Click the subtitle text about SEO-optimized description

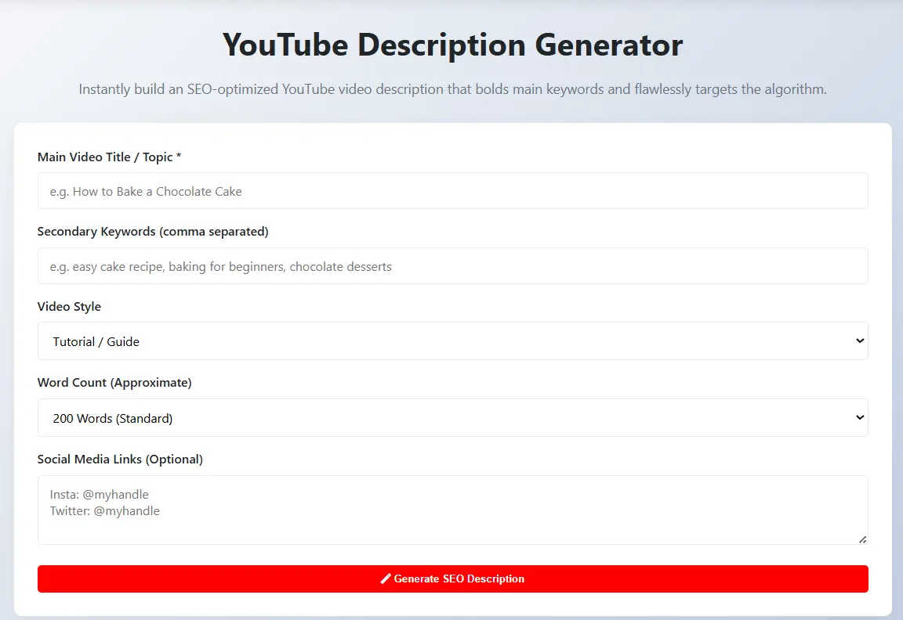(452, 89)
